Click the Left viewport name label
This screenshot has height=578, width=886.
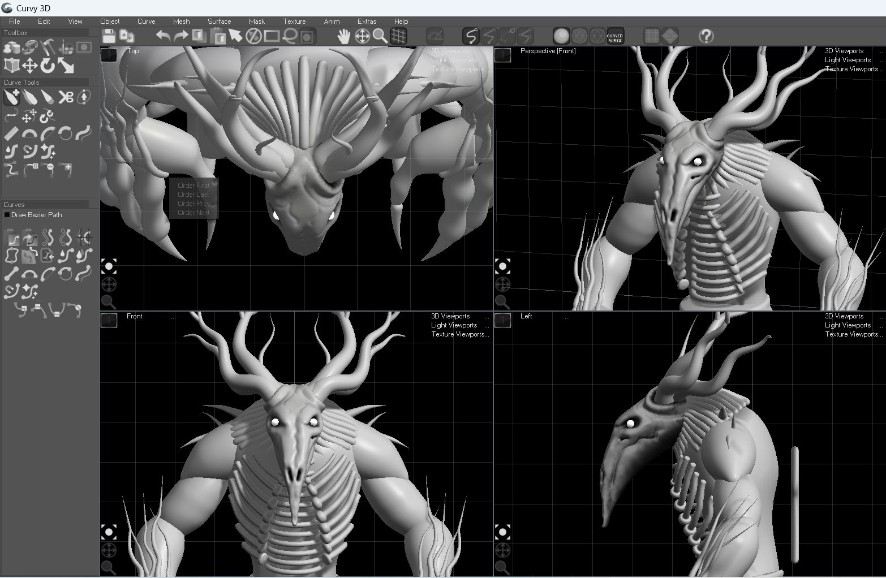coord(526,316)
